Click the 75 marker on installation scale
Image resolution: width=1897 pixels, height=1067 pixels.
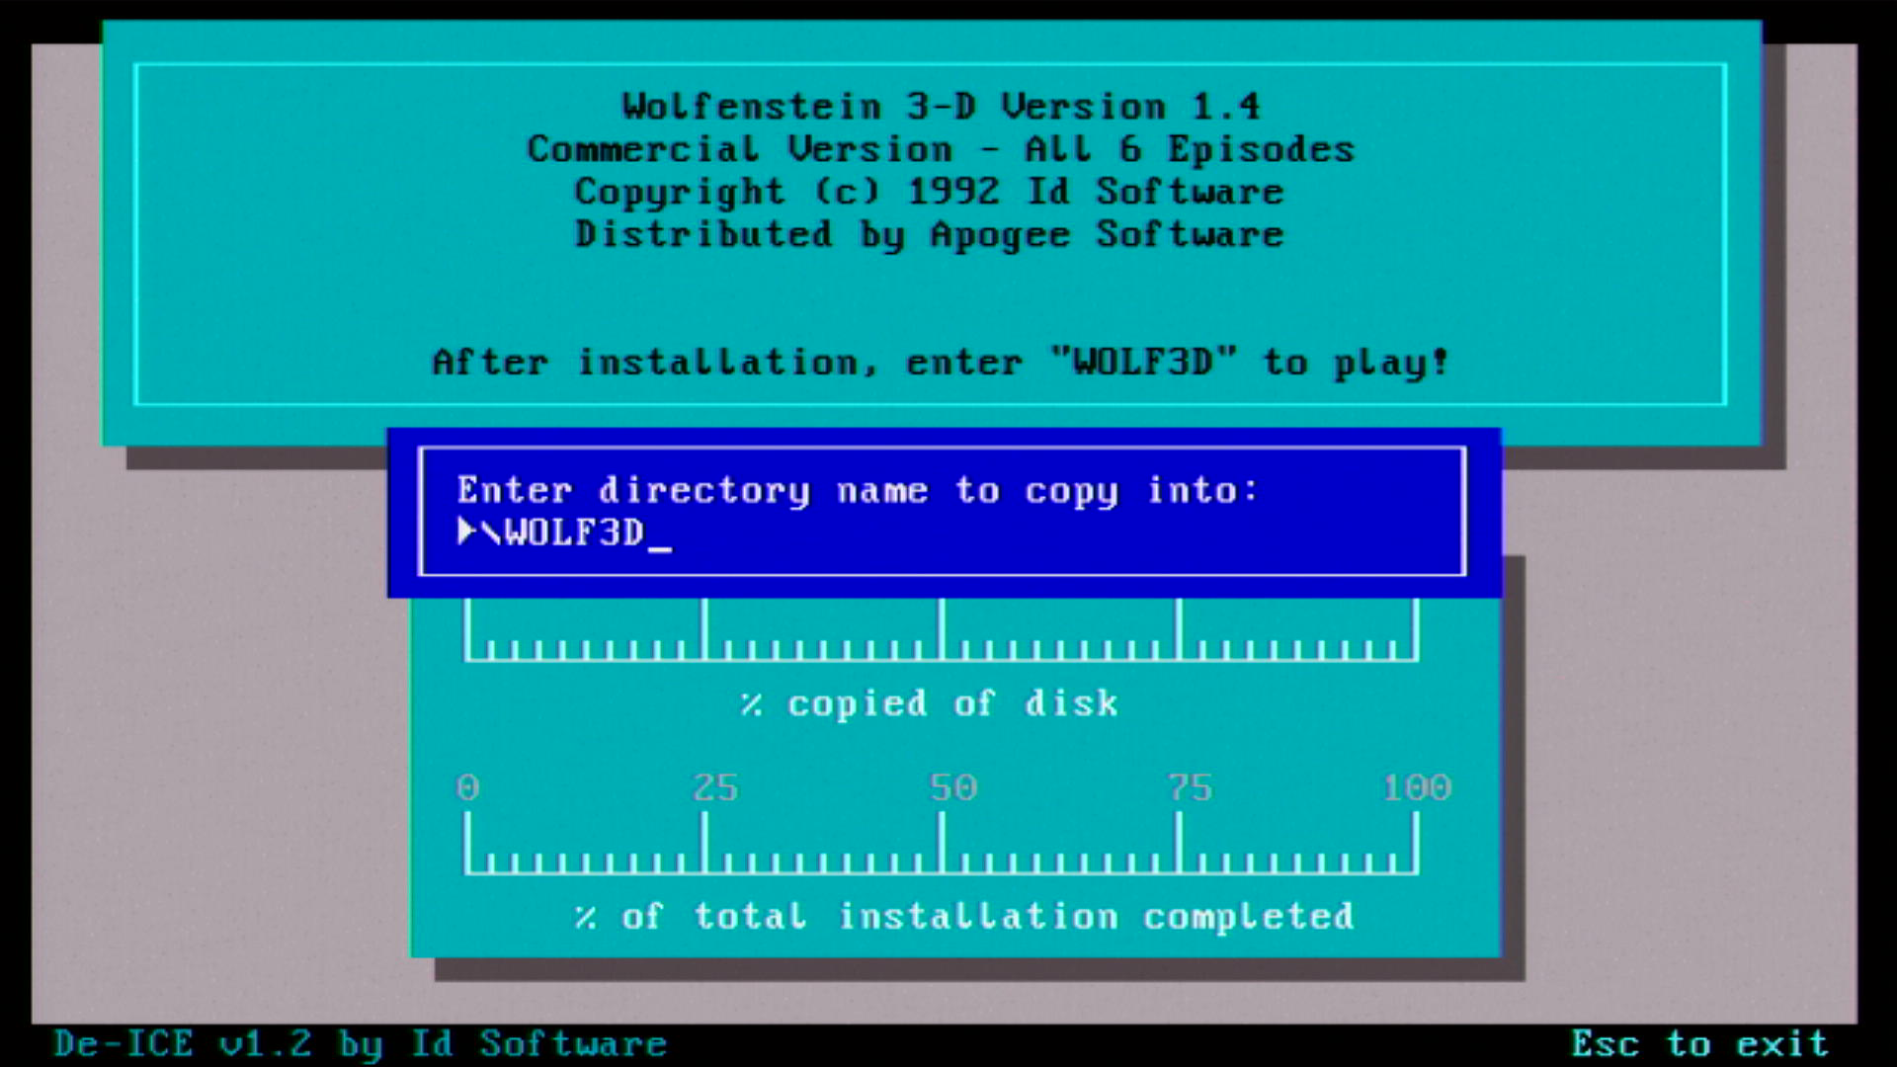point(1189,787)
